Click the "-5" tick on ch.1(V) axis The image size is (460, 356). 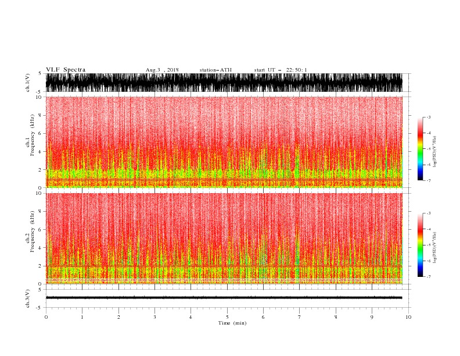coord(39,92)
